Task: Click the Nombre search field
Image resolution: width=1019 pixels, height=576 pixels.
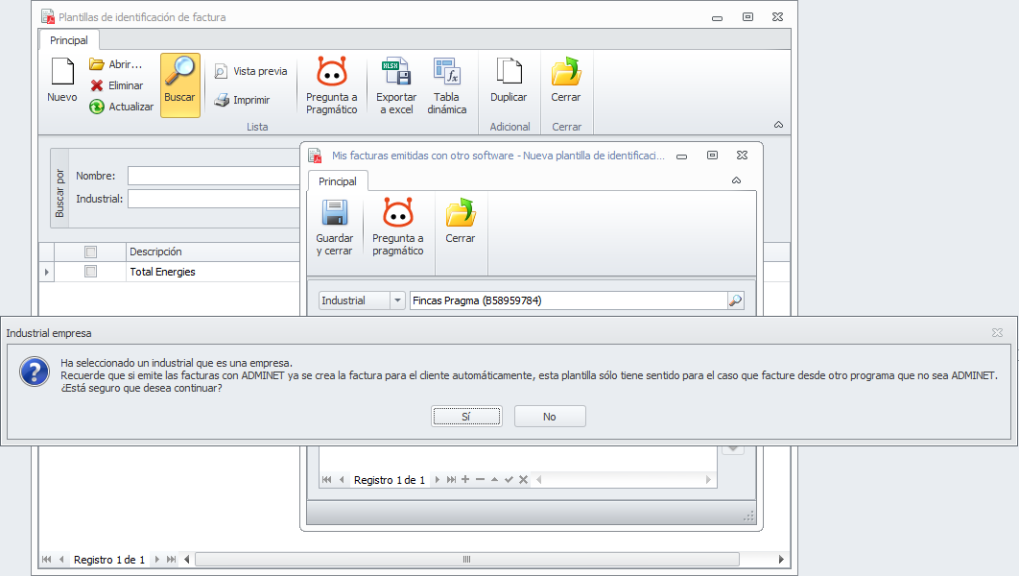Action: click(x=214, y=176)
